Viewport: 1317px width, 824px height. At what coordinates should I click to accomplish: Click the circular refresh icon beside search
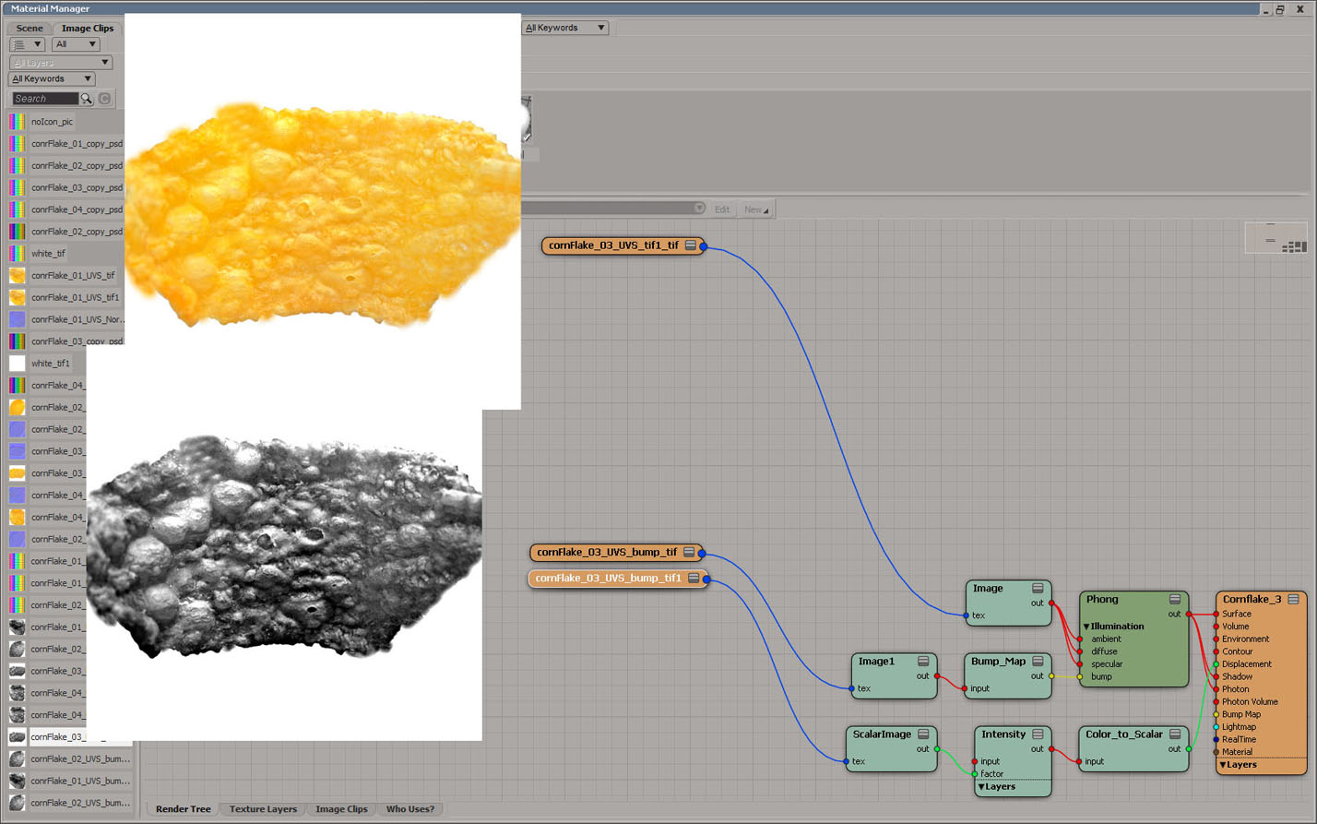[103, 98]
